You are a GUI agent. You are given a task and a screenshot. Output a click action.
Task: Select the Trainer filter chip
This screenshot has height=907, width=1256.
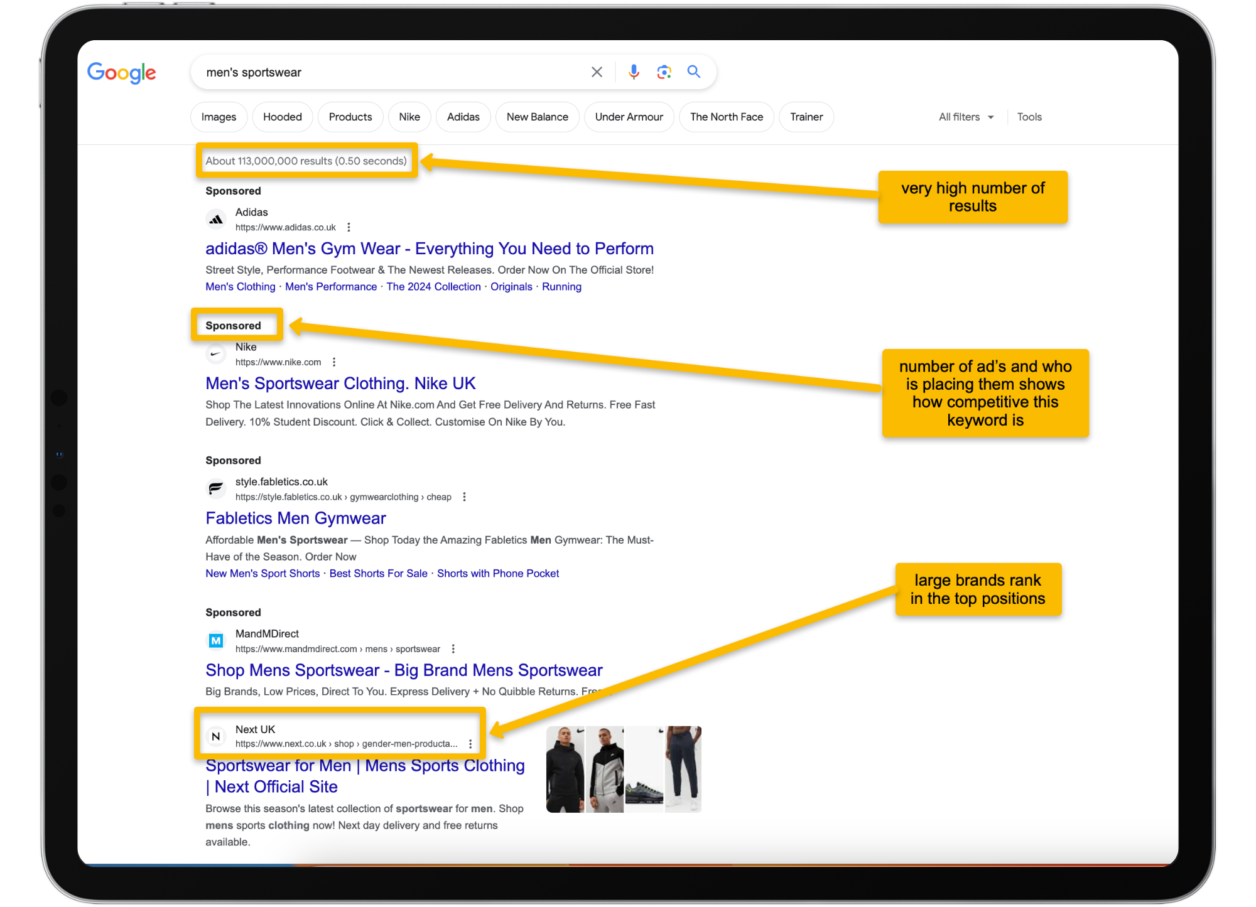pyautogui.click(x=806, y=117)
